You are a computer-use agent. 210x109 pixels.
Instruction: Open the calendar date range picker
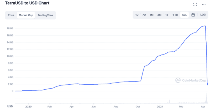(193, 15)
